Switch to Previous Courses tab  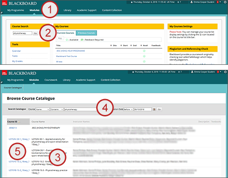pyautogui.click(x=86, y=33)
